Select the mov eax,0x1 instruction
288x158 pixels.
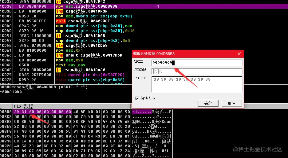pos(69,50)
